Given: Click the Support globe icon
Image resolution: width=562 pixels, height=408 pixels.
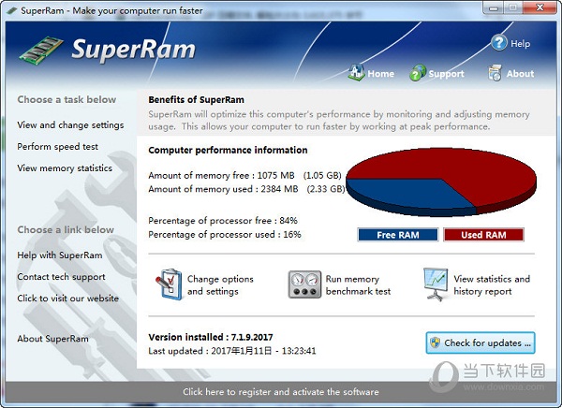Looking at the screenshot, I should coord(418,73).
